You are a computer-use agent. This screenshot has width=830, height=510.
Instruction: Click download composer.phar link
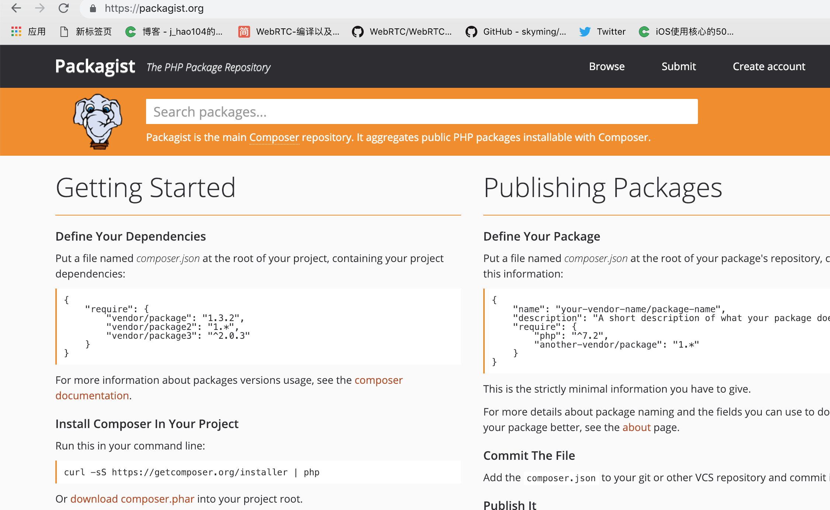click(x=132, y=499)
